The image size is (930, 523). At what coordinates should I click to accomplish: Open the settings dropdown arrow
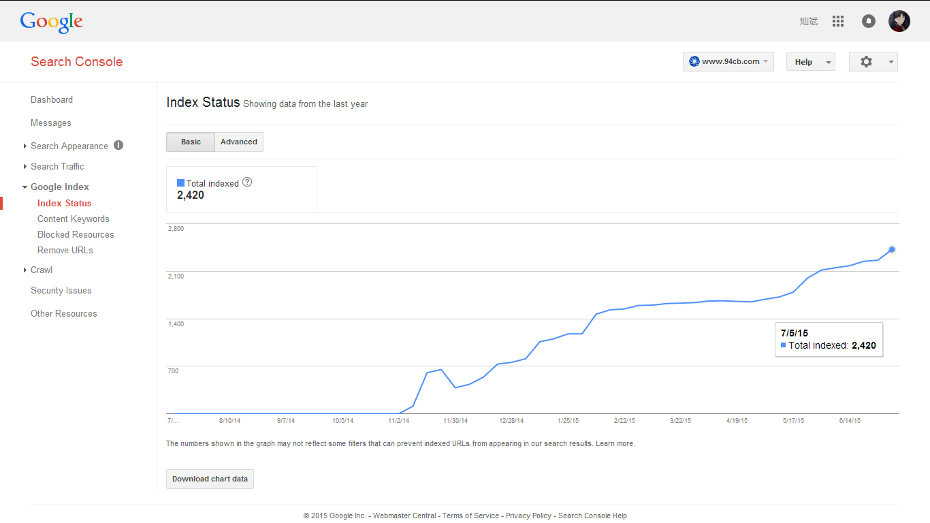point(891,62)
